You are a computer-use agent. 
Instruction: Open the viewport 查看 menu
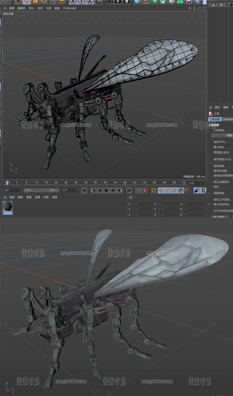12,8
